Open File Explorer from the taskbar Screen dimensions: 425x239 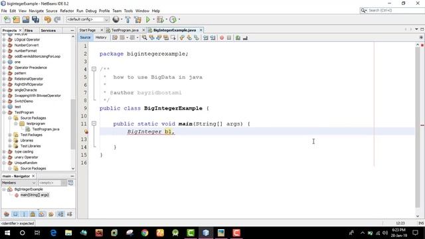(68, 233)
